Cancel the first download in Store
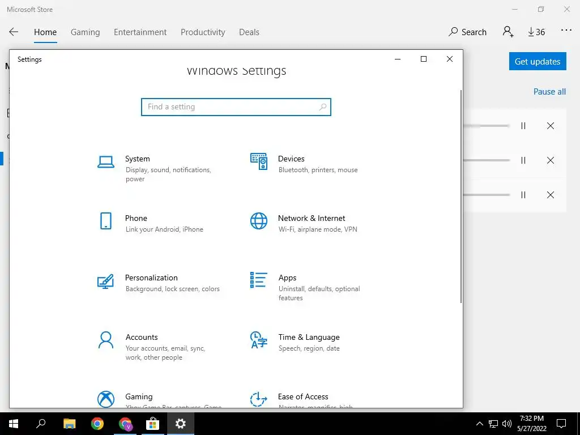This screenshot has width=580, height=435. (x=551, y=126)
